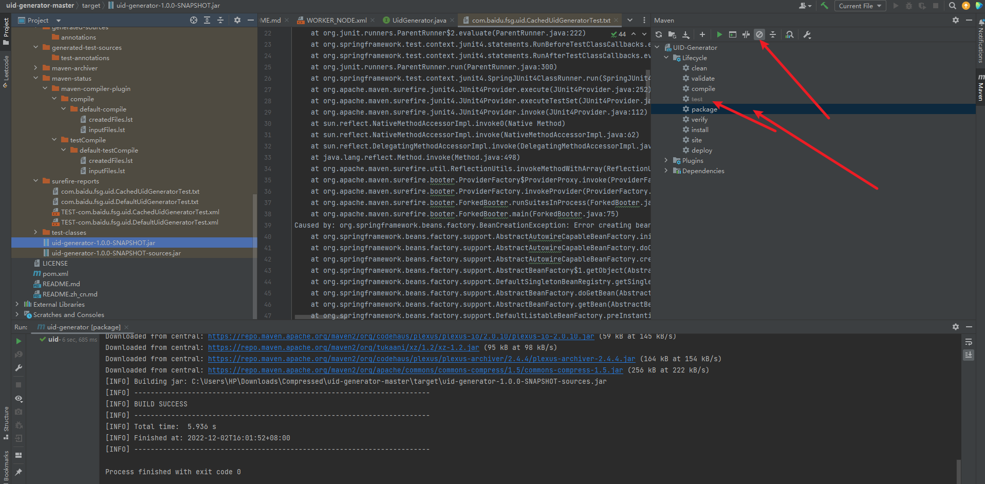Collapse the surefire-reports folder
Image resolution: width=985 pixels, height=484 pixels.
coord(35,181)
